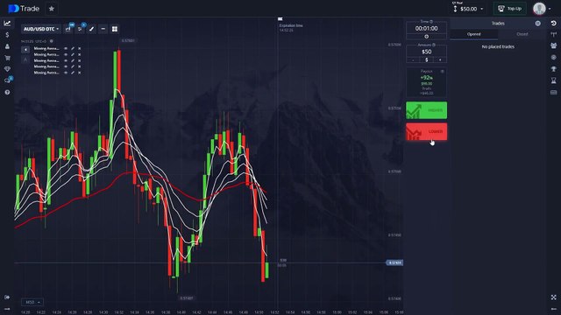The height and width of the screenshot is (315, 561).
Task: Open the chart type toolbar icon
Action: coord(68,29)
